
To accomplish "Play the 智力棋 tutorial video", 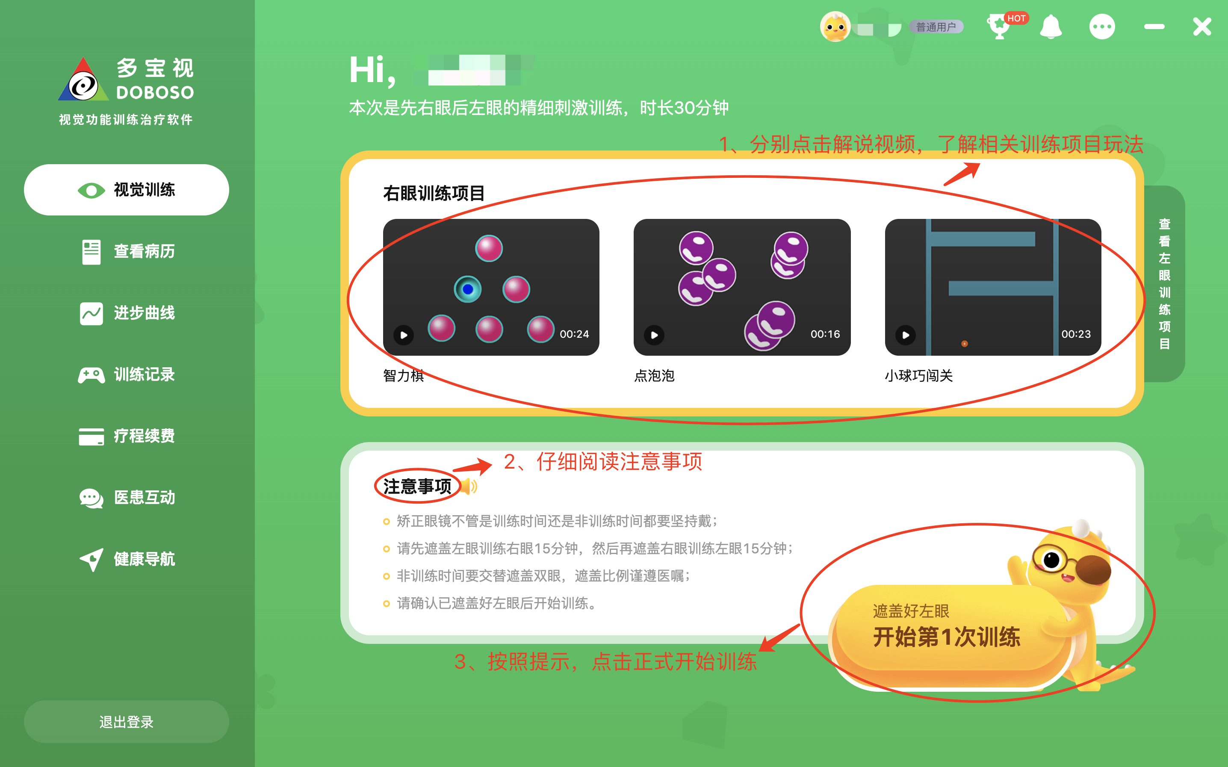I will [x=404, y=335].
